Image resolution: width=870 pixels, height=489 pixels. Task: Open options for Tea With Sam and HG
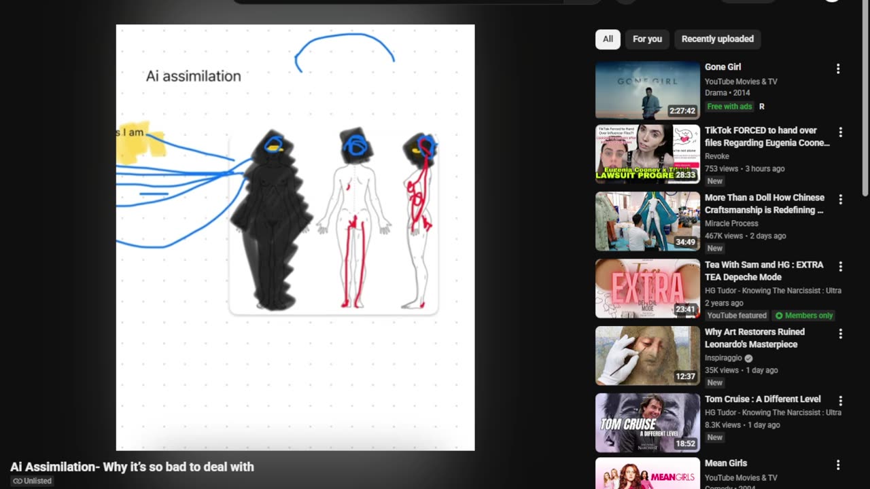click(x=841, y=267)
